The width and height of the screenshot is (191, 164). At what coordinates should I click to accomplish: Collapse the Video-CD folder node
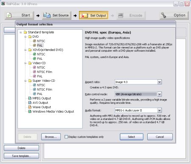click(25, 63)
